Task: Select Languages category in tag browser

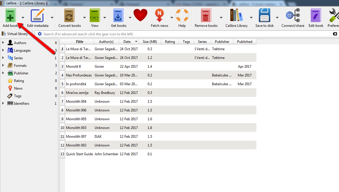Action: [22, 50]
